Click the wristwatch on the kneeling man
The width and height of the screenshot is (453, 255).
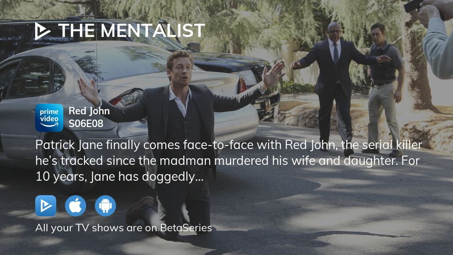tap(263, 88)
